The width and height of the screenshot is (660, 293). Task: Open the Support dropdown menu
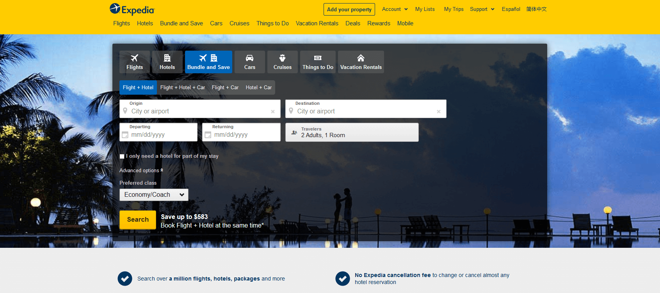482,9
